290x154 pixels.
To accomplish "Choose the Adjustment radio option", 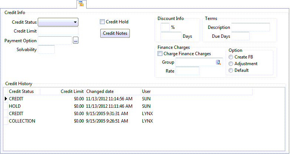I will (231, 64).
